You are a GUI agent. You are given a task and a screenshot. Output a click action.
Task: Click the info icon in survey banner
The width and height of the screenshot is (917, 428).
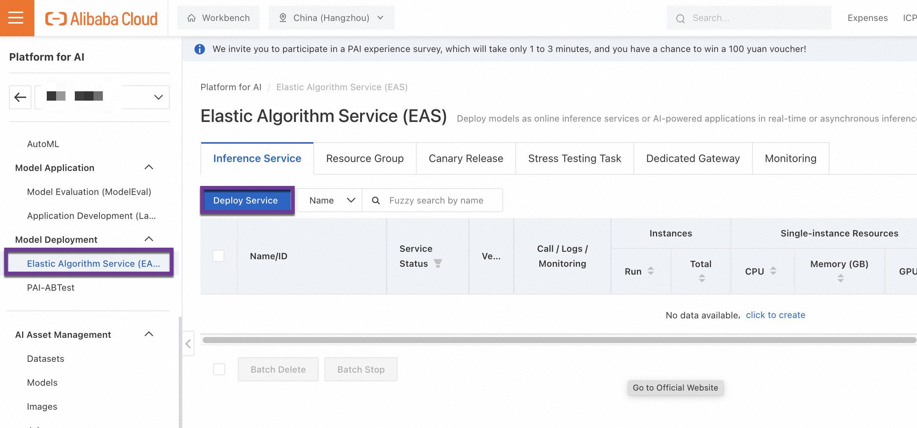[x=200, y=49]
